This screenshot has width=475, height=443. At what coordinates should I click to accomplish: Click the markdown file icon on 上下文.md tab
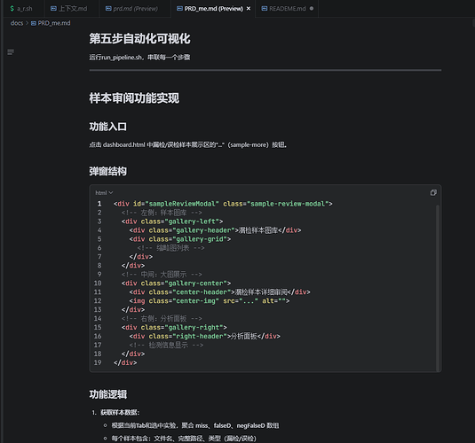click(x=53, y=9)
